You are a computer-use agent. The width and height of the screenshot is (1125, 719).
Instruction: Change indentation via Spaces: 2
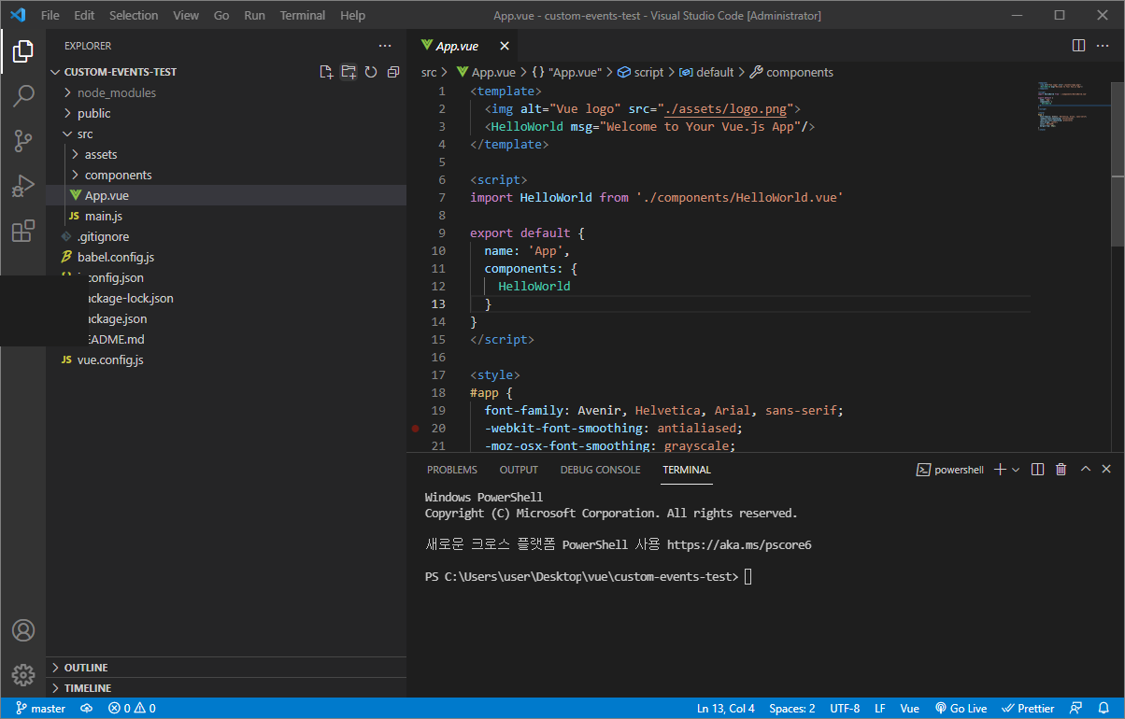(x=792, y=709)
